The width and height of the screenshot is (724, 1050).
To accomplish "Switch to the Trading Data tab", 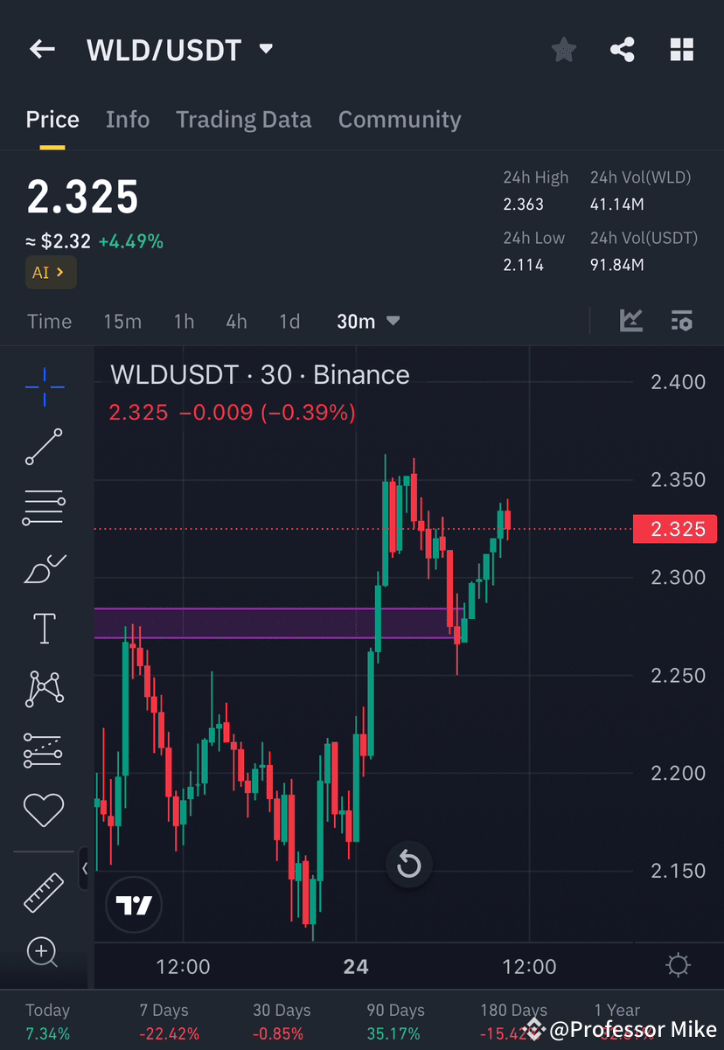I will tap(243, 120).
